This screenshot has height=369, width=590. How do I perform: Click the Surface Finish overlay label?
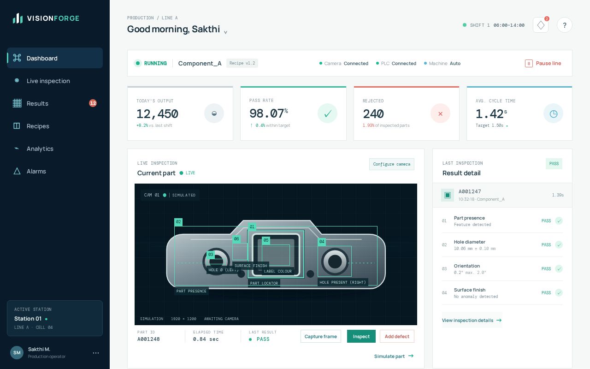pos(251,266)
